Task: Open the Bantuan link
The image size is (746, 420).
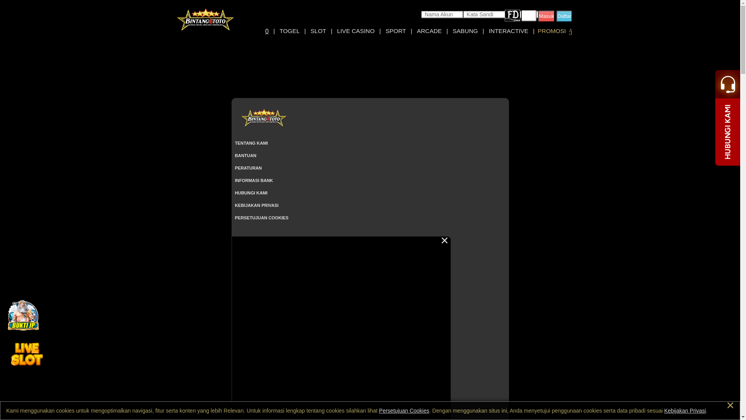Action: 246,156
